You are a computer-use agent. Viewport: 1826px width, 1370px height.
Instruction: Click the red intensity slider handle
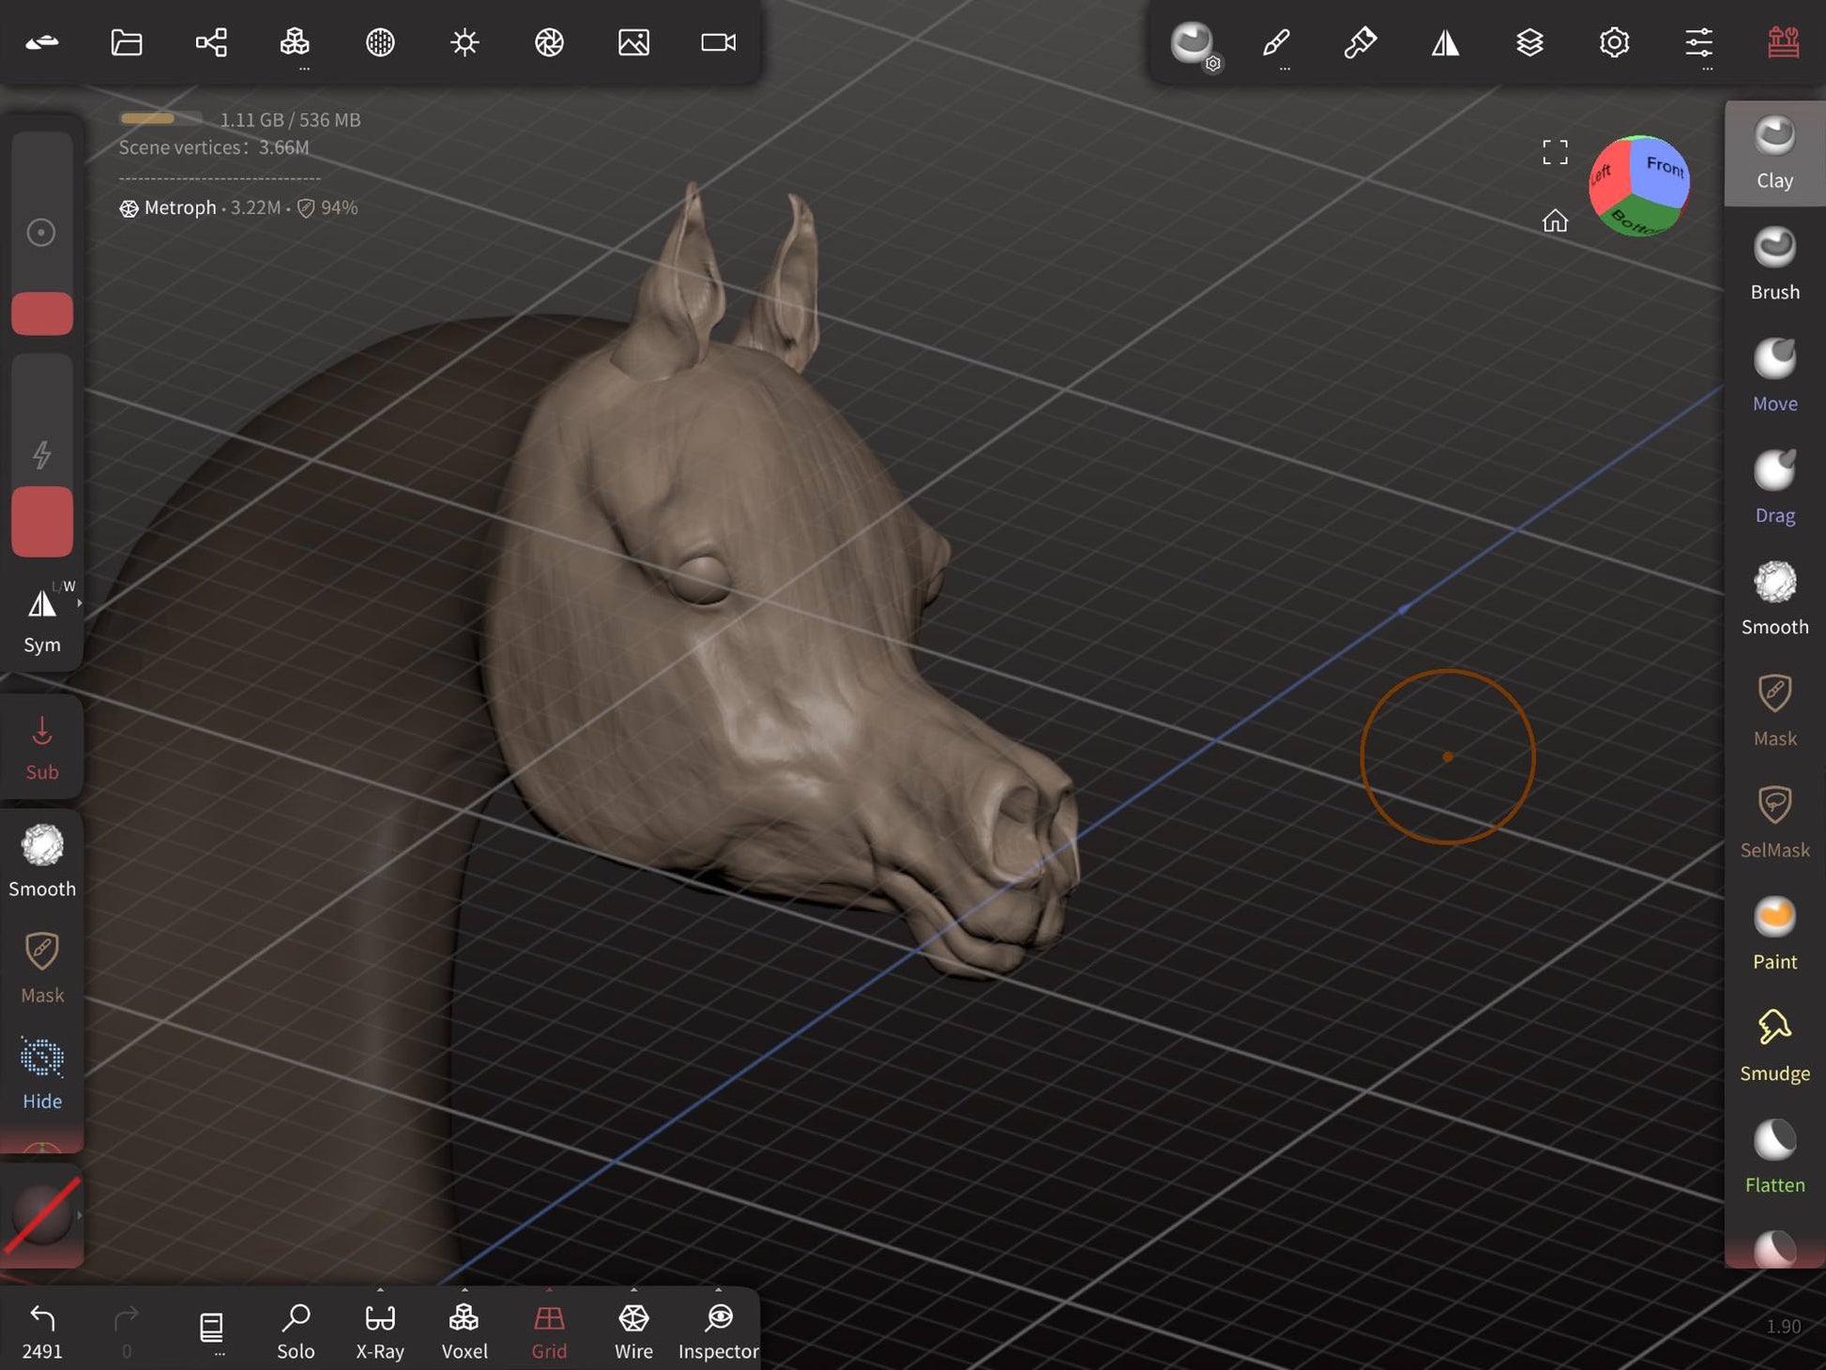click(42, 522)
